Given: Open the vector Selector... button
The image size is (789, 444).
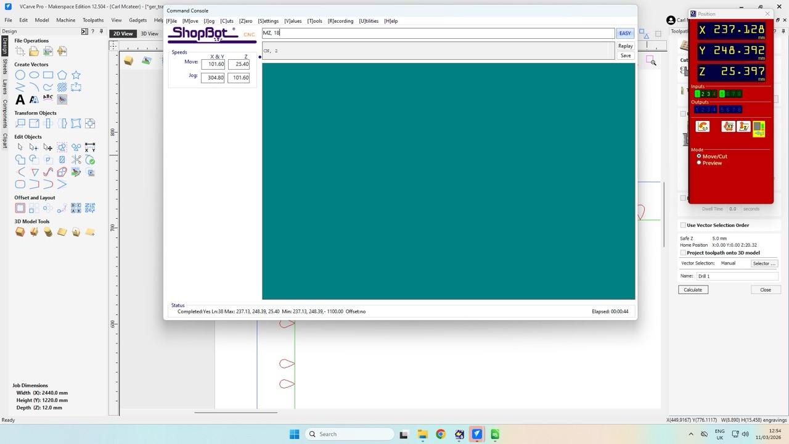Looking at the screenshot, I should pyautogui.click(x=764, y=263).
